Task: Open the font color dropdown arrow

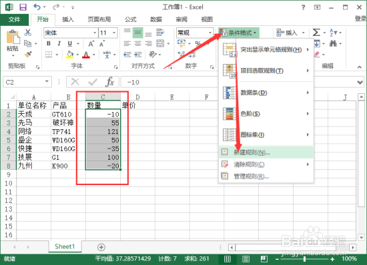Action: pos(94,55)
